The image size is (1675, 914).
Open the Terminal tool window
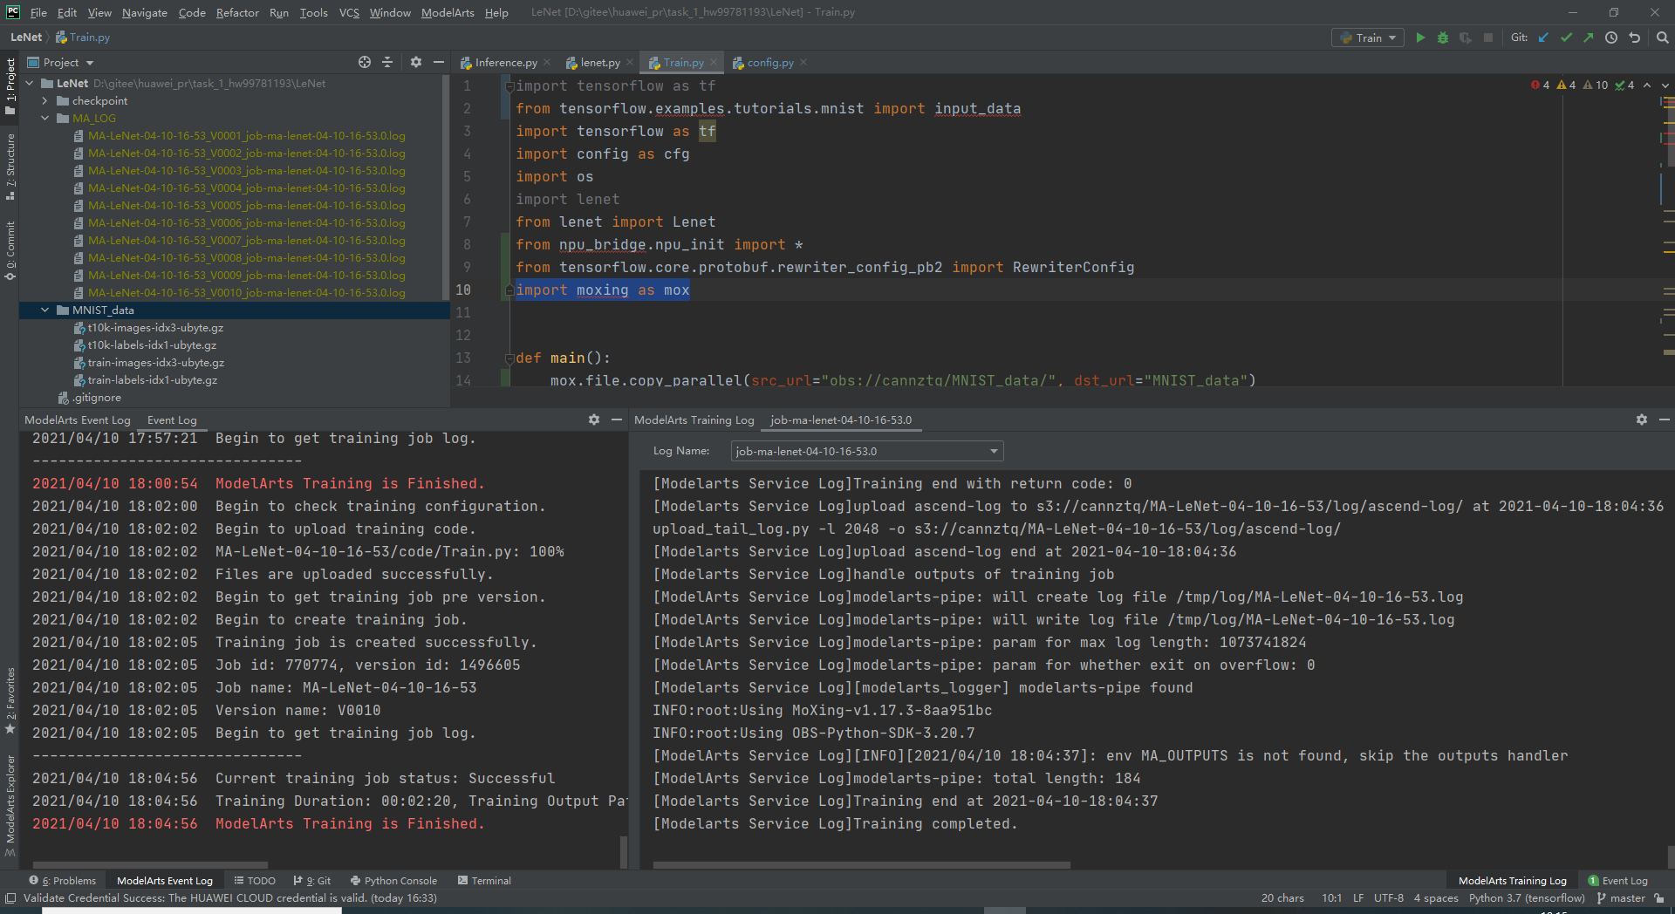click(484, 880)
